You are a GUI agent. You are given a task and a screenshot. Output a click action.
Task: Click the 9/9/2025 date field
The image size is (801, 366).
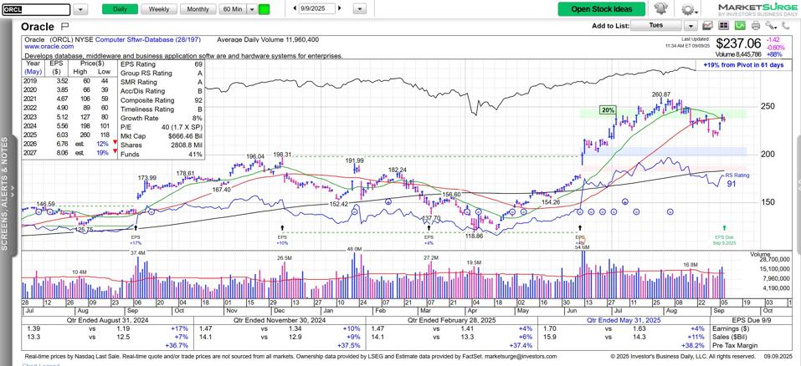317,8
